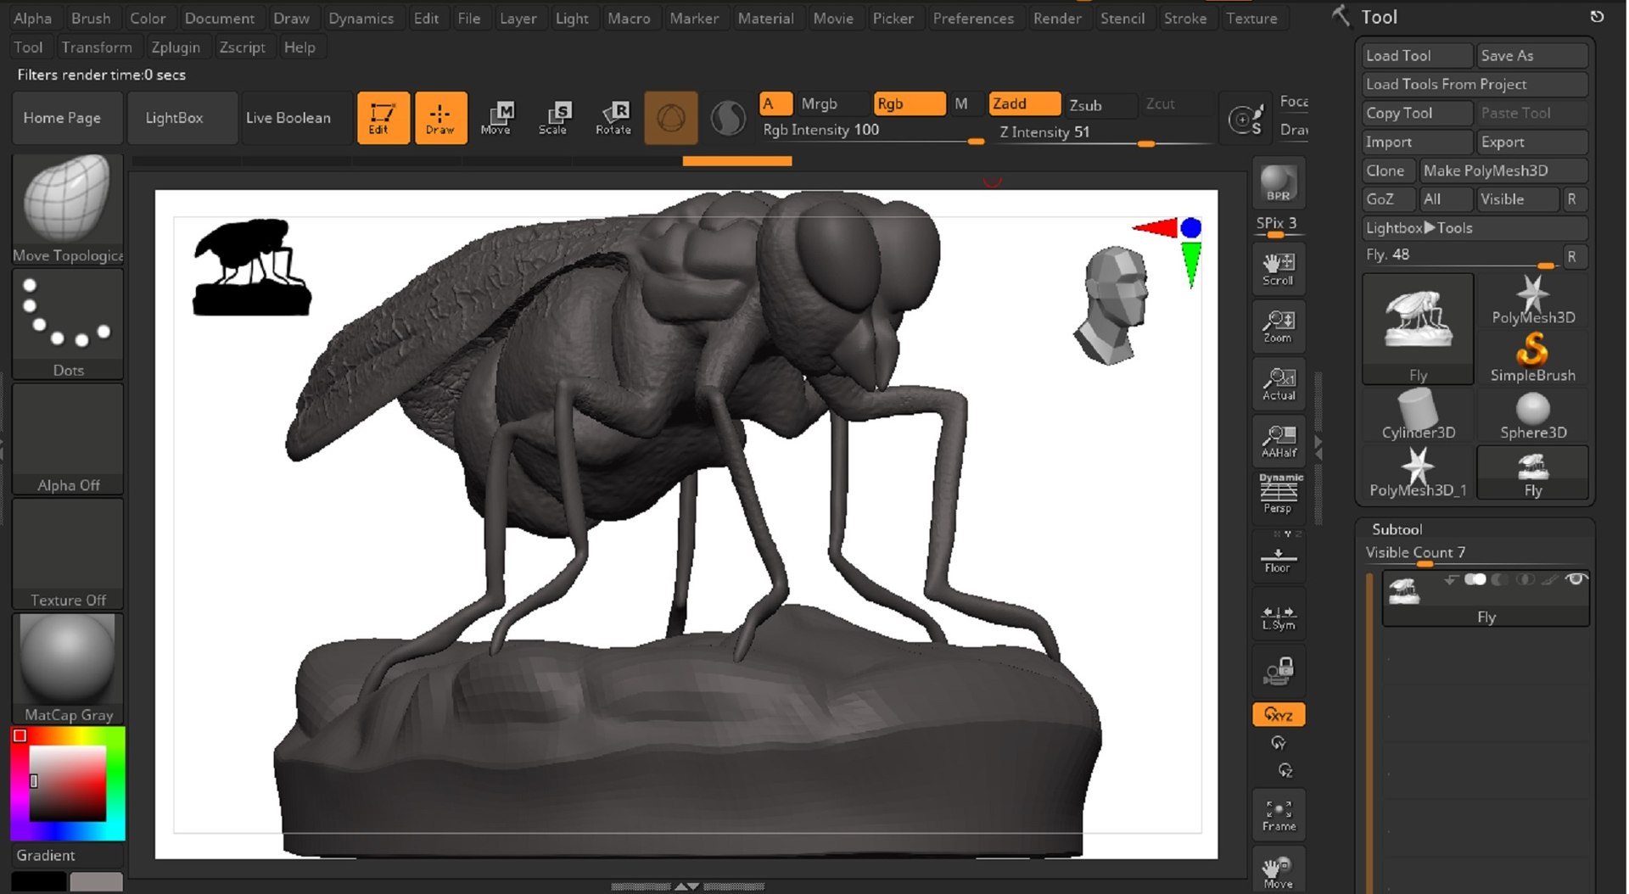Open the Dots stroke picker
1629x894 pixels.
(x=67, y=324)
